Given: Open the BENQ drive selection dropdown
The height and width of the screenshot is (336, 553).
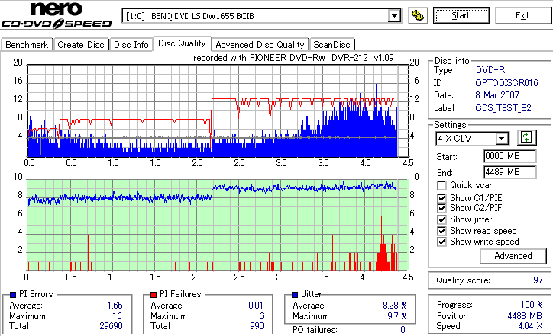Looking at the screenshot, I should click(394, 16).
